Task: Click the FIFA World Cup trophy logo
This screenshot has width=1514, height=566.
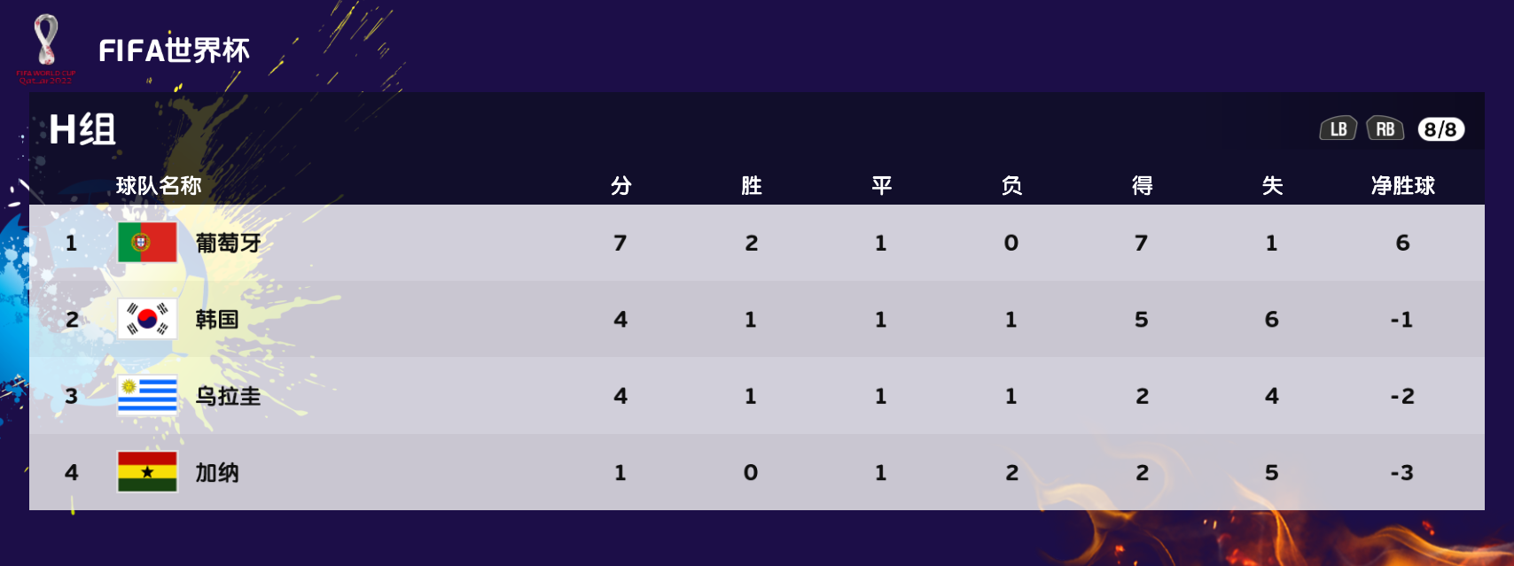Action: (46, 49)
